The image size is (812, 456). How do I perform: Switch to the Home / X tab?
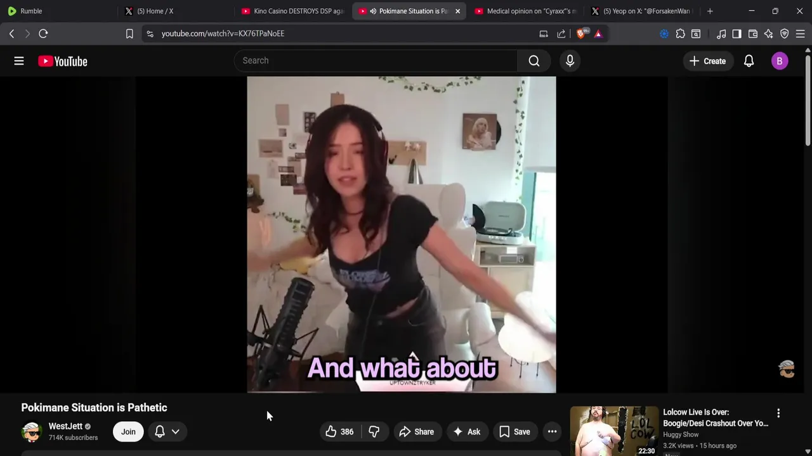point(175,11)
